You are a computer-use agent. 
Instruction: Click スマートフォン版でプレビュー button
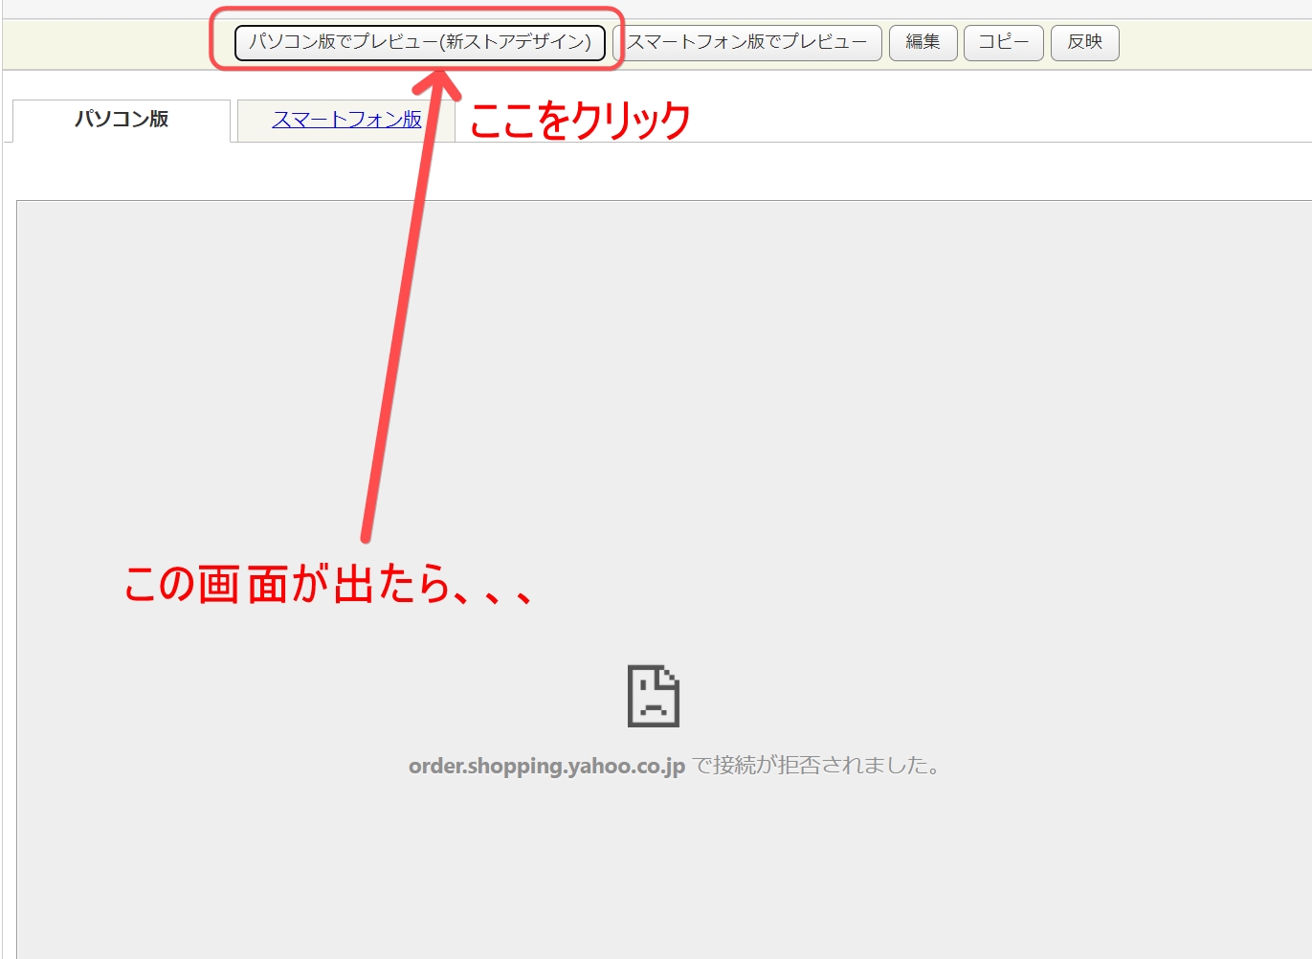[747, 42]
